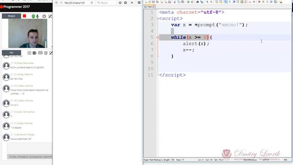This screenshot has height=165, width=293.
Task: Reload the page in the browser
Action: coord(92,3)
